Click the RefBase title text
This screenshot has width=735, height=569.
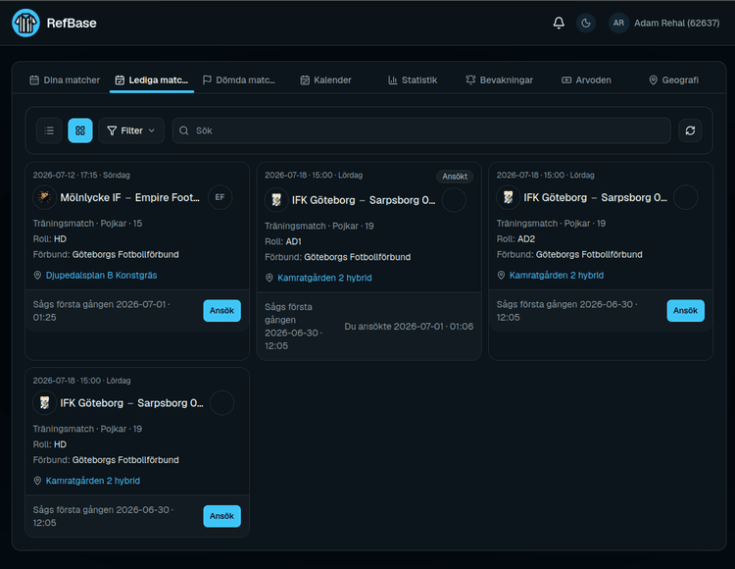[x=72, y=23]
